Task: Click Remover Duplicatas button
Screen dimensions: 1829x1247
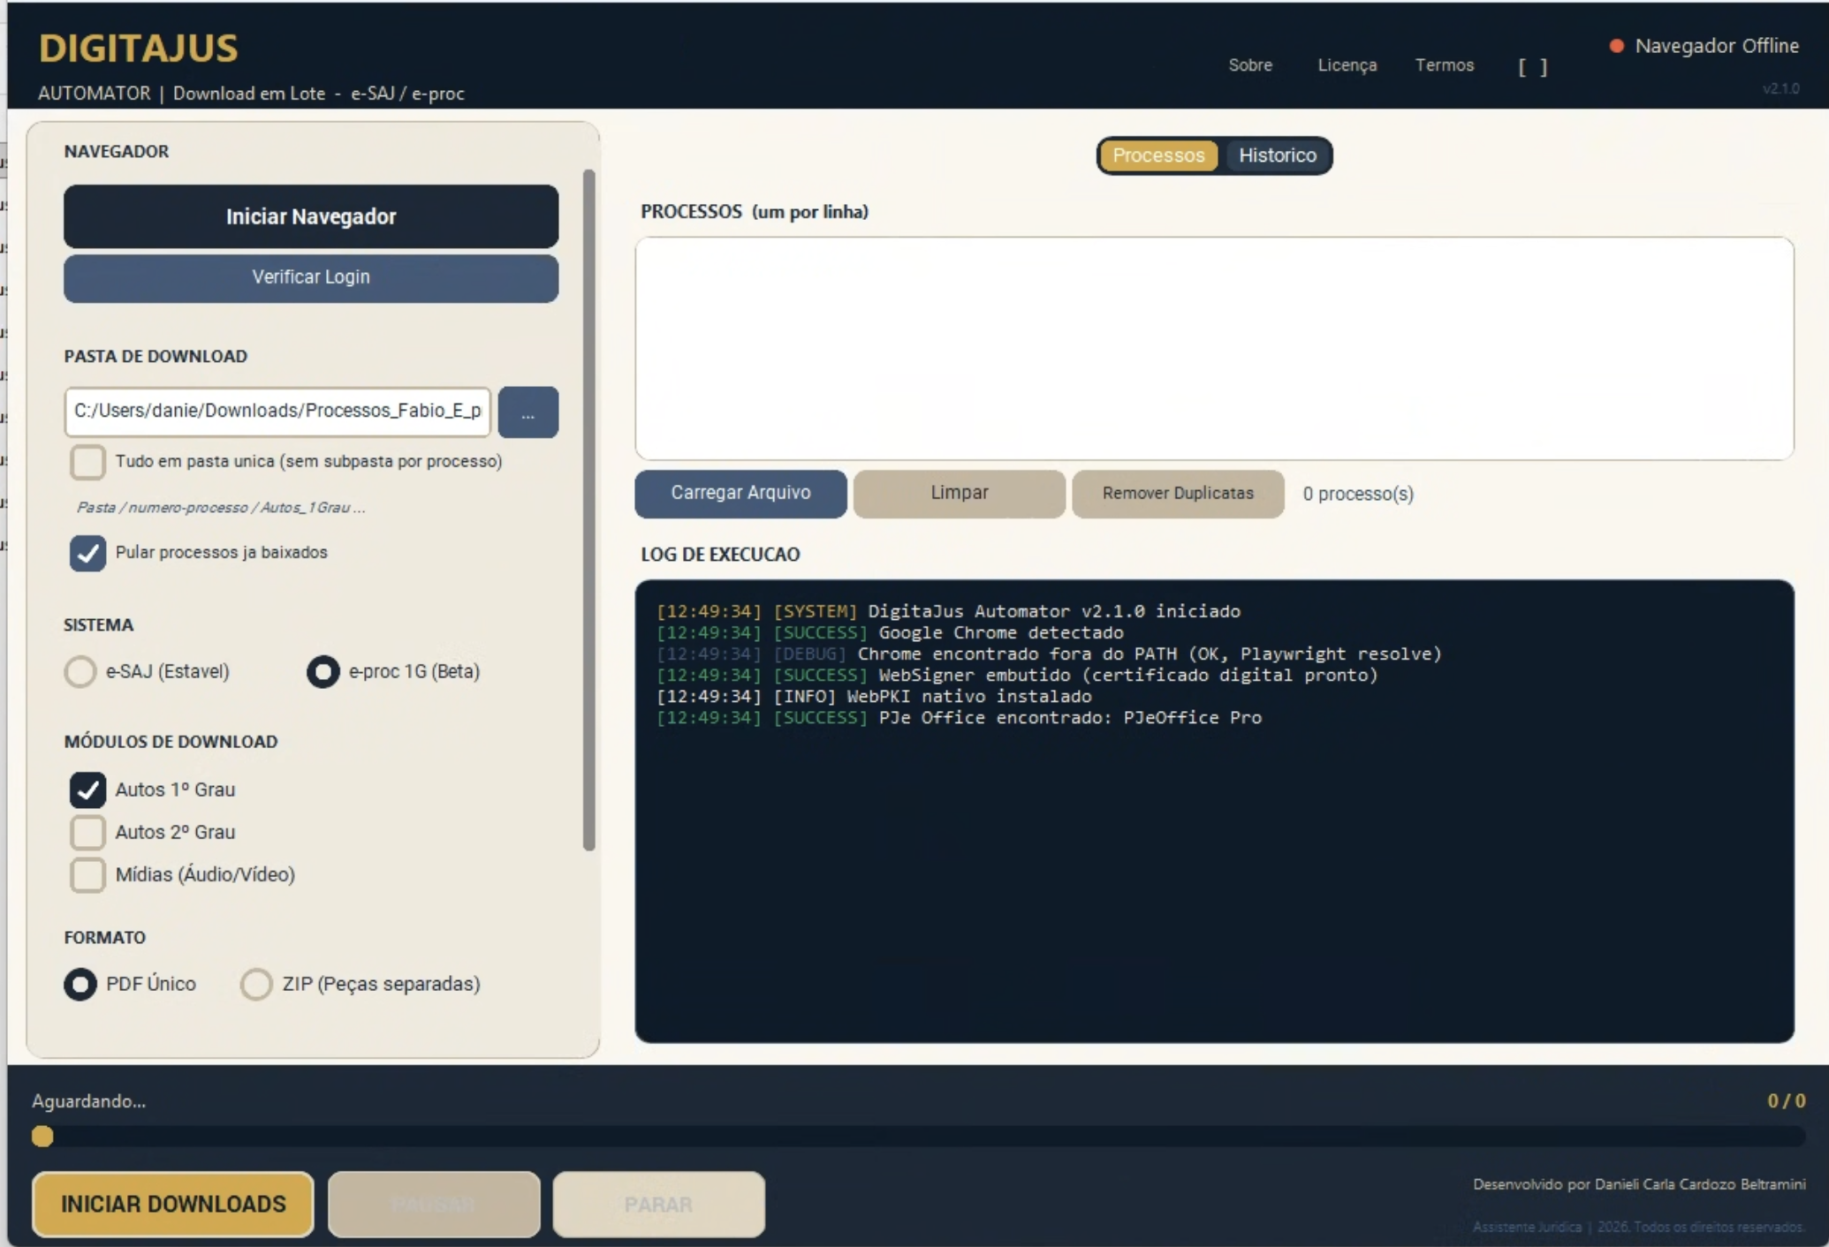Action: (x=1178, y=493)
